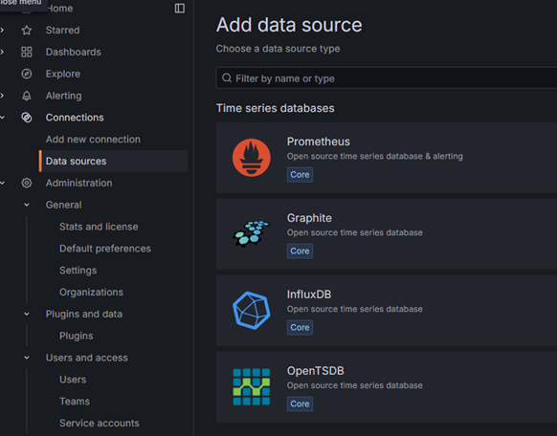This screenshot has width=557, height=436.
Task: Click the Connections link icon
Action: coord(27,118)
